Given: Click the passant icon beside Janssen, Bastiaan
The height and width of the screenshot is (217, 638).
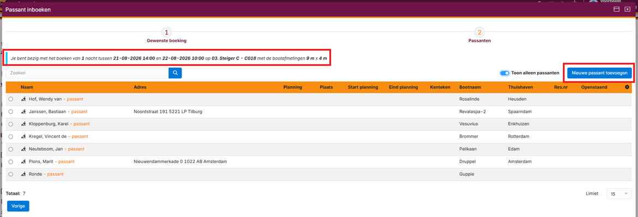Looking at the screenshot, I should [23, 112].
